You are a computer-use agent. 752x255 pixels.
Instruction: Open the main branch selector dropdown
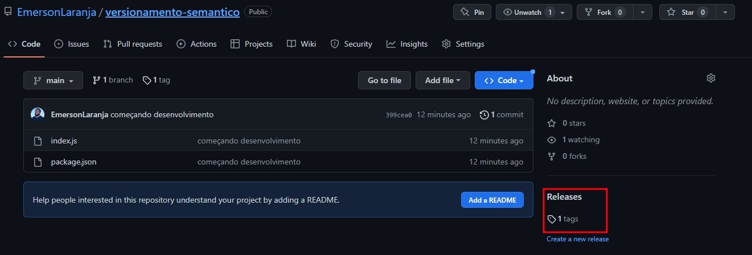[53, 80]
